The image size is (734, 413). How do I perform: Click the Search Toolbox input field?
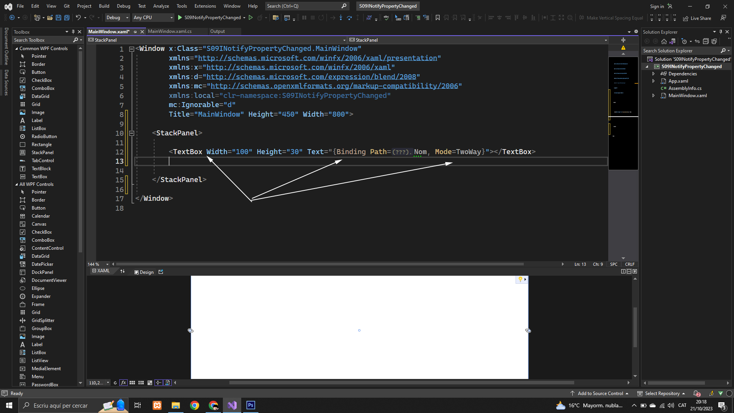(42, 40)
